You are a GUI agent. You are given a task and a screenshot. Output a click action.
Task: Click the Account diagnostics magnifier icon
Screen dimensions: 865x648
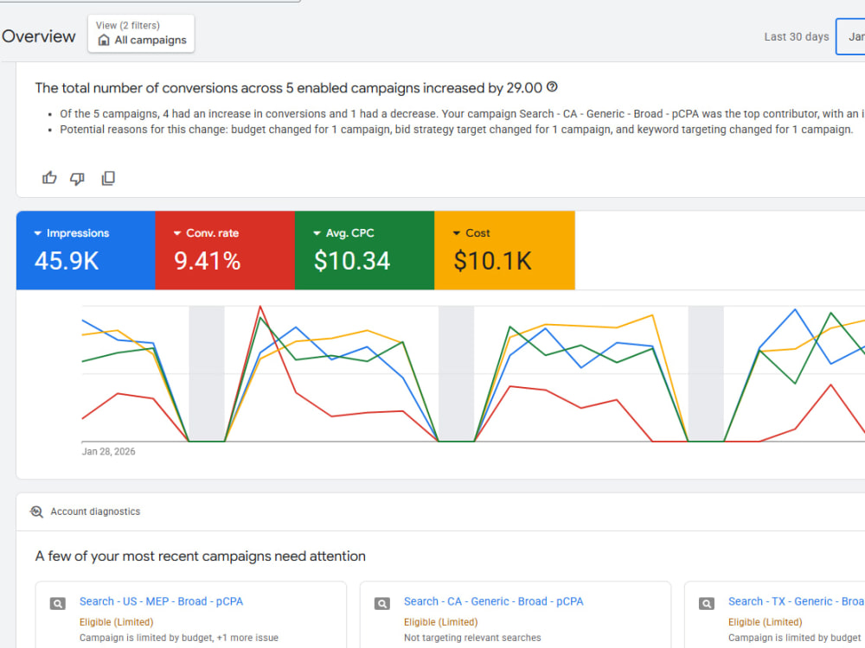[36, 511]
